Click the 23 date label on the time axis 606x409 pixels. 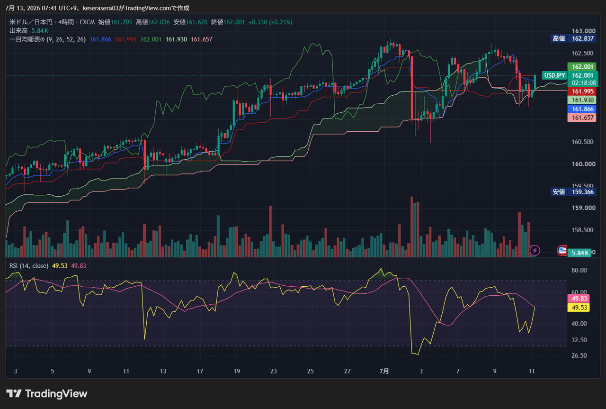click(x=274, y=371)
